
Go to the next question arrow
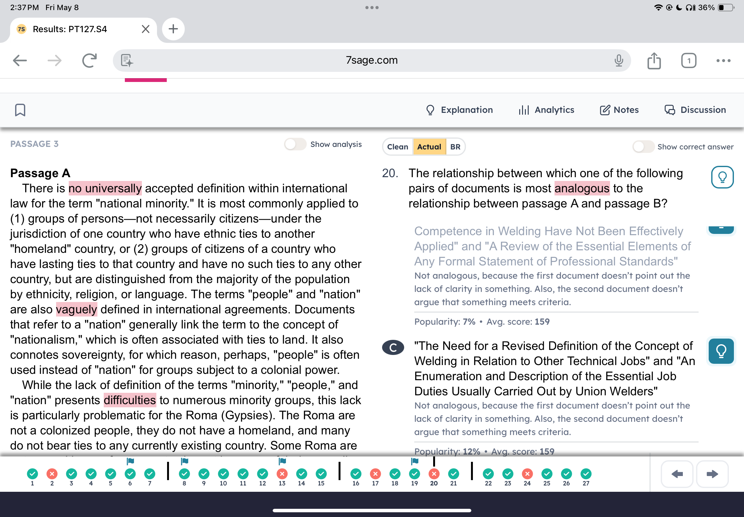tap(712, 474)
